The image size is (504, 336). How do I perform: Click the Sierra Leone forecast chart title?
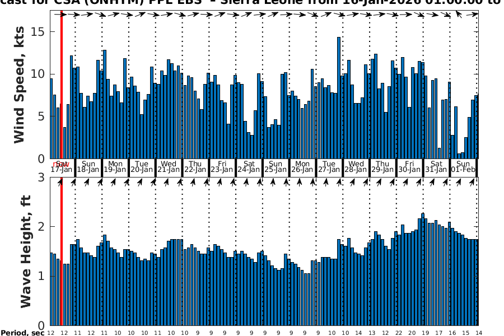tap(252, 3)
